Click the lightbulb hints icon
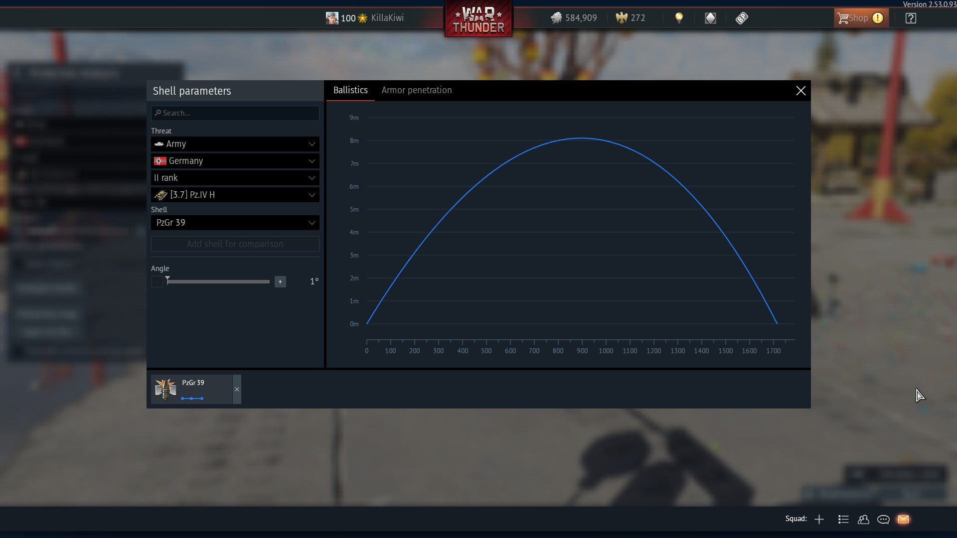The height and width of the screenshot is (538, 957). 679,18
